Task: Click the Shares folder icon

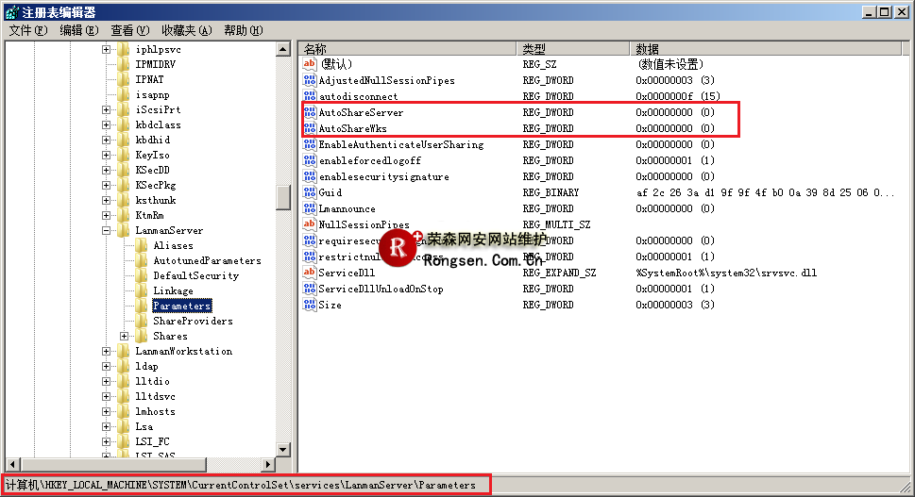Action: (x=142, y=336)
